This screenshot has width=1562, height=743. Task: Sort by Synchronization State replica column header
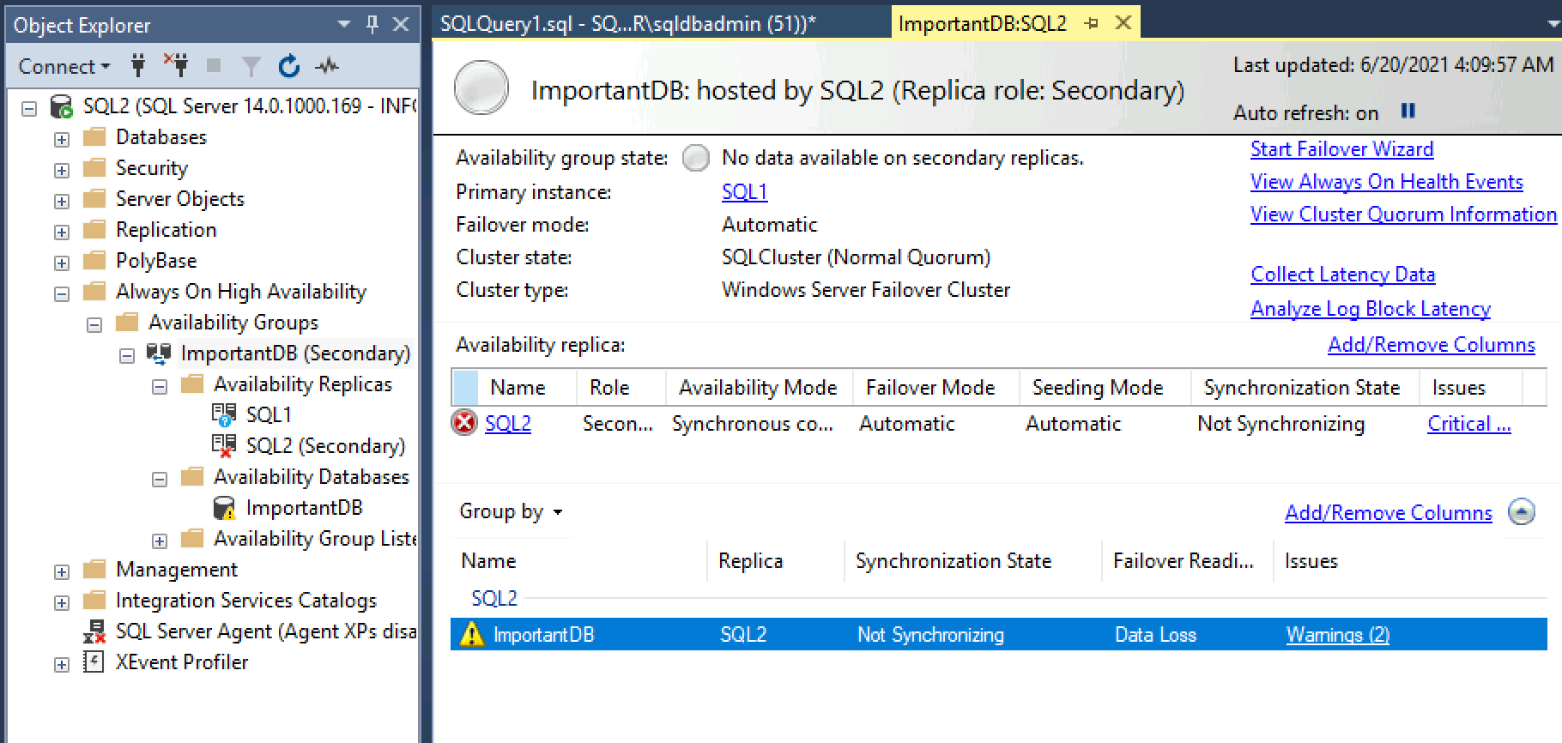1302,388
